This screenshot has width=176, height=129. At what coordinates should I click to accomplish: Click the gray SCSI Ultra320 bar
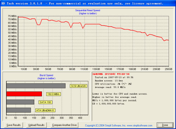(x=36, y=86)
